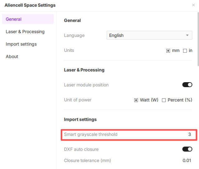Close the Aliencell Space Settings dialog

point(194,5)
